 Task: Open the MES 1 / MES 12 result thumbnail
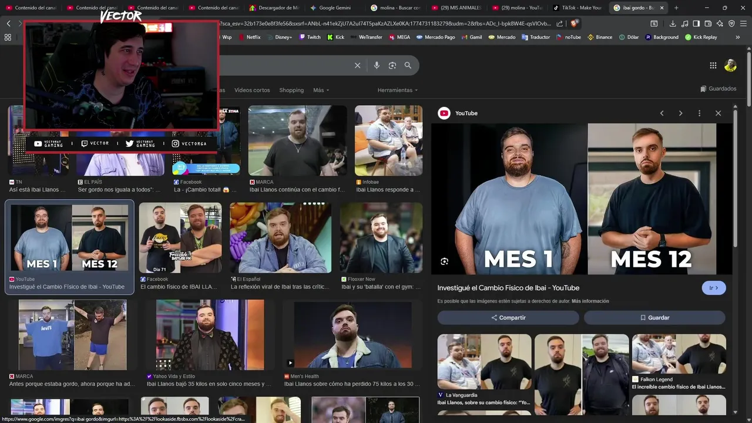[x=69, y=238]
